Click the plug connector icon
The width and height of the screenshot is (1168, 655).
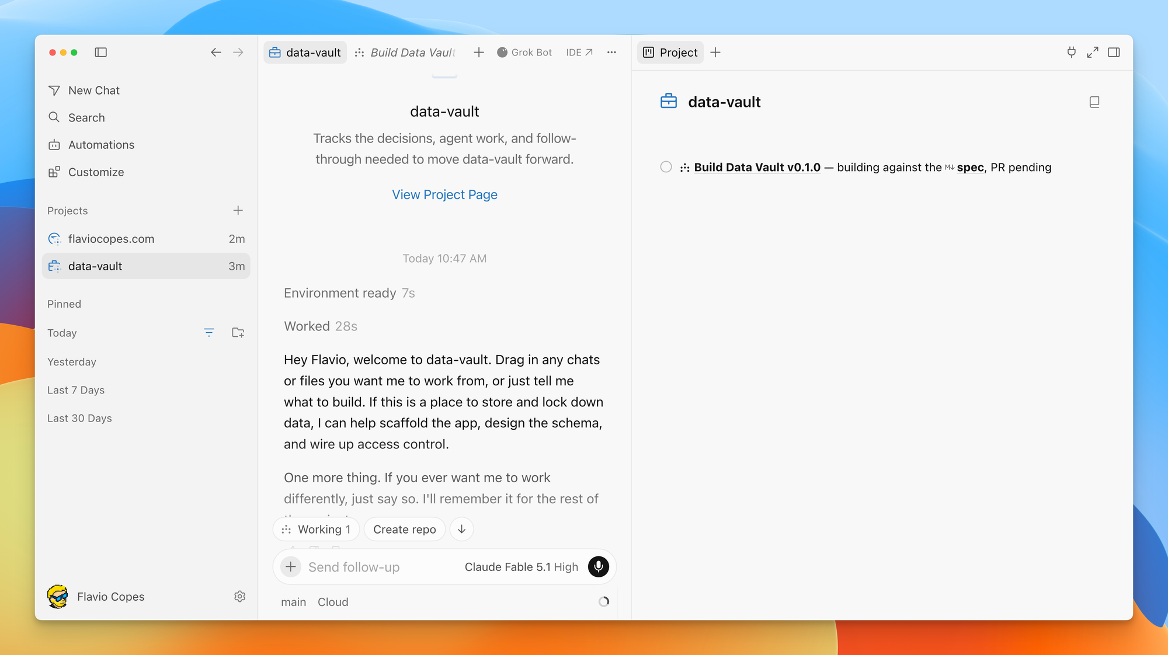click(1072, 53)
